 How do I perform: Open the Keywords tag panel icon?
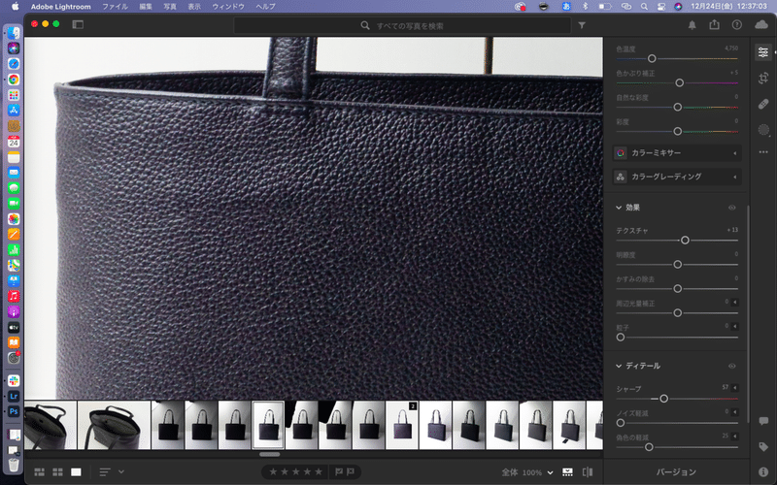pyautogui.click(x=763, y=447)
